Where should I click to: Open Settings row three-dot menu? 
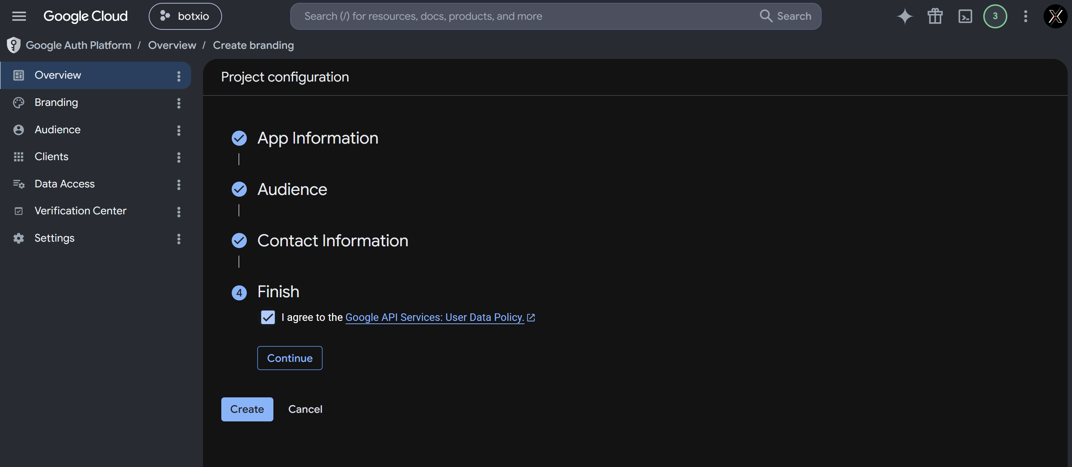179,239
